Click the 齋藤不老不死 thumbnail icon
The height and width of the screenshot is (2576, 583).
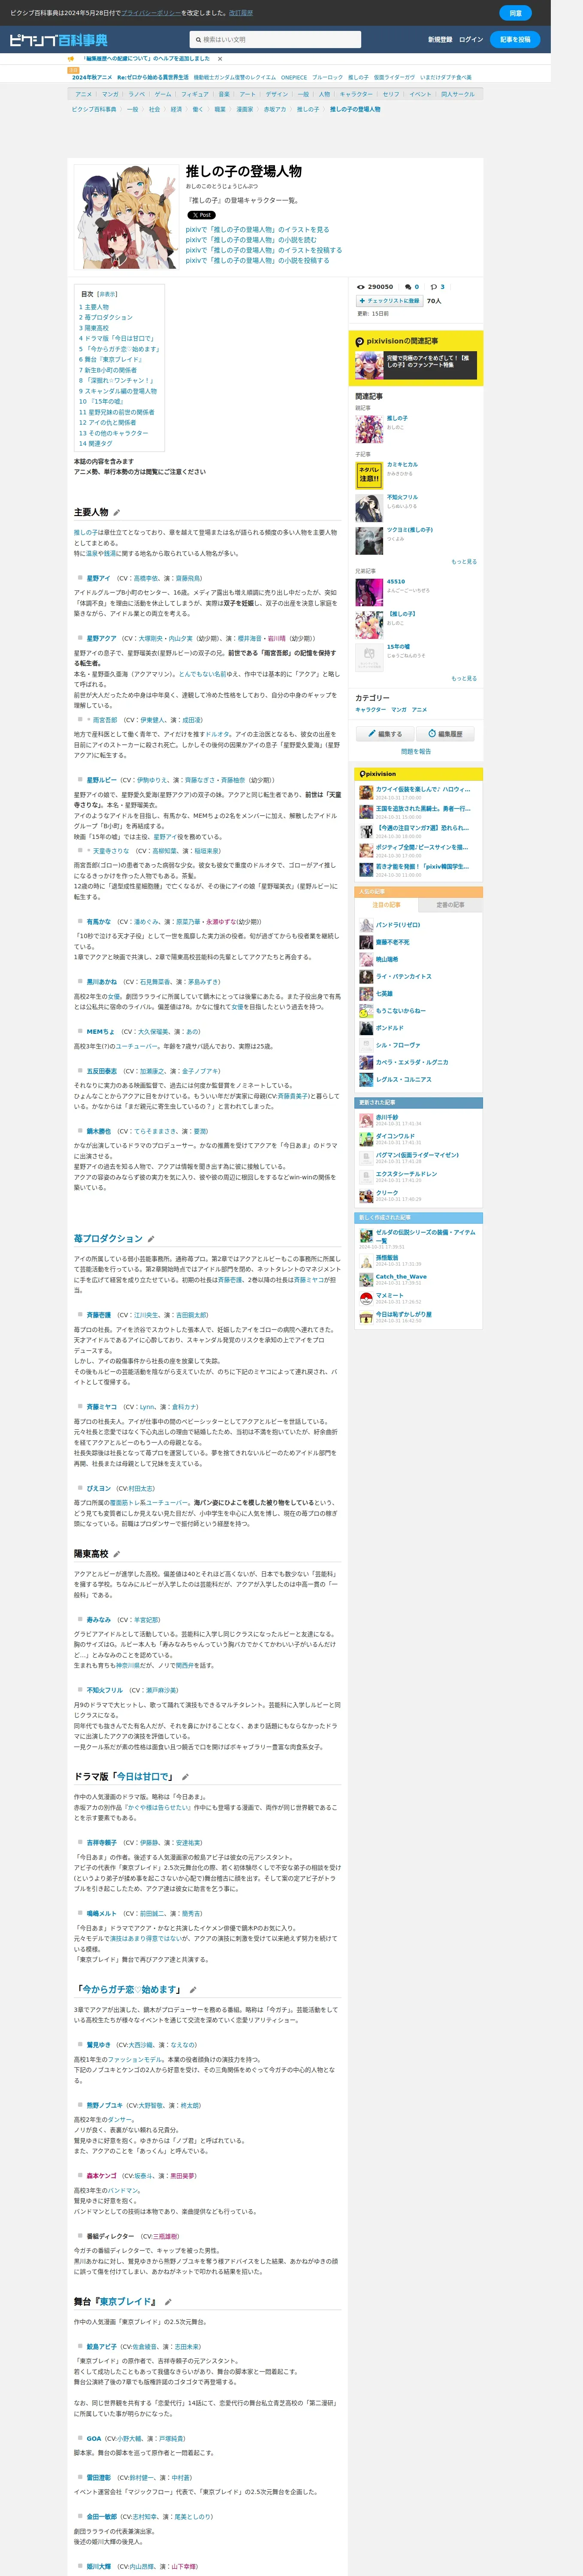pos(366,942)
